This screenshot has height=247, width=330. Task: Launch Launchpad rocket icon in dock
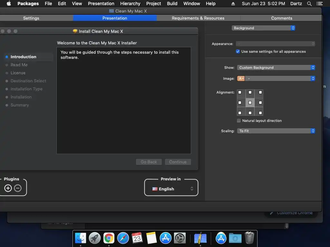[x=95, y=238]
